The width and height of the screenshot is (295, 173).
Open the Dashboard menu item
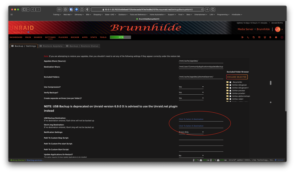16,37
